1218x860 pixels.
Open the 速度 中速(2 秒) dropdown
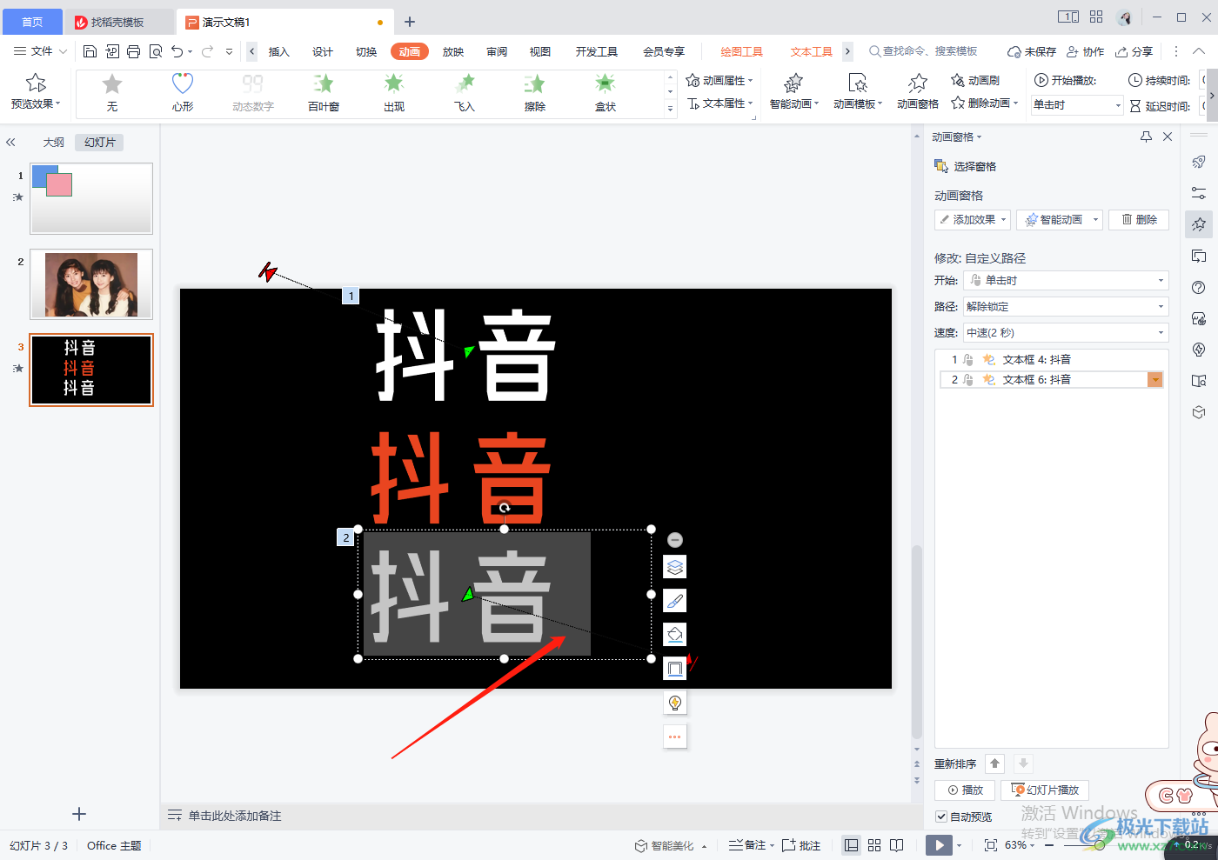point(1066,332)
